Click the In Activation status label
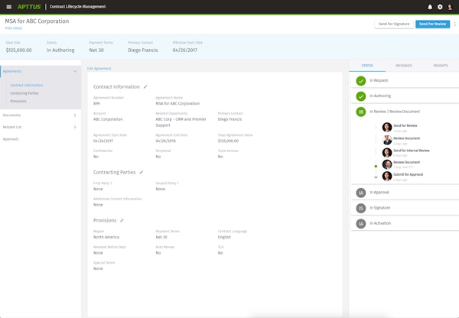Screen dimensions: 459x318 [380, 223]
